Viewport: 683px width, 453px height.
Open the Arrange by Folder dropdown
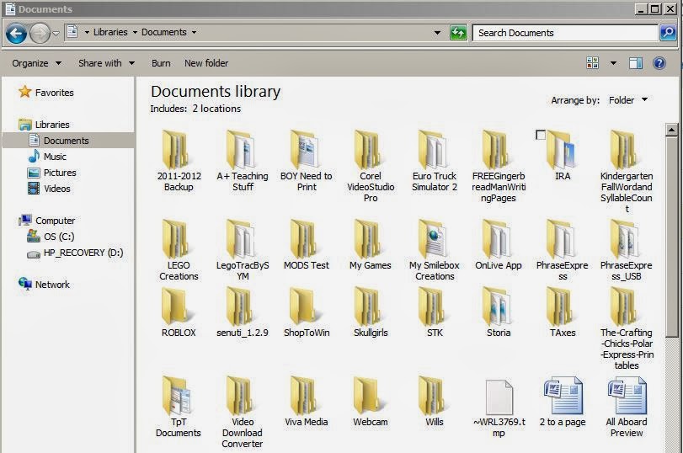(x=628, y=100)
